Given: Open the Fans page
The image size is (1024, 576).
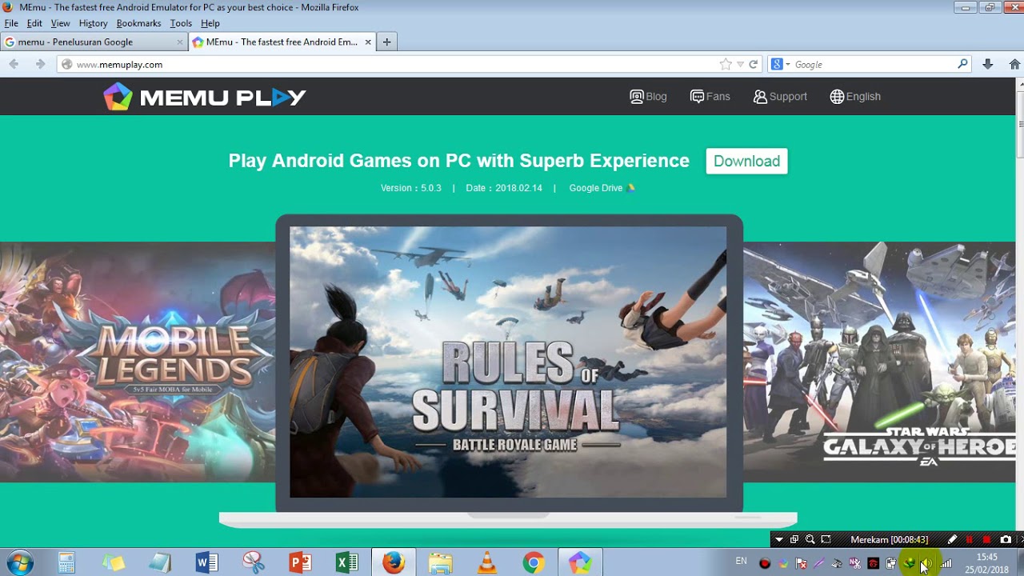Looking at the screenshot, I should [x=710, y=97].
